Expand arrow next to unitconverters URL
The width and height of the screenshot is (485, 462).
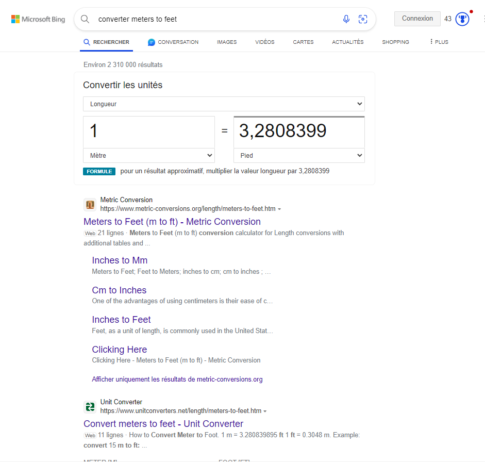click(x=265, y=411)
